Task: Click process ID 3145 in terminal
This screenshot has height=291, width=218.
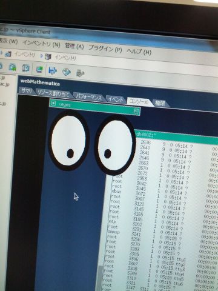Action: (x=139, y=209)
